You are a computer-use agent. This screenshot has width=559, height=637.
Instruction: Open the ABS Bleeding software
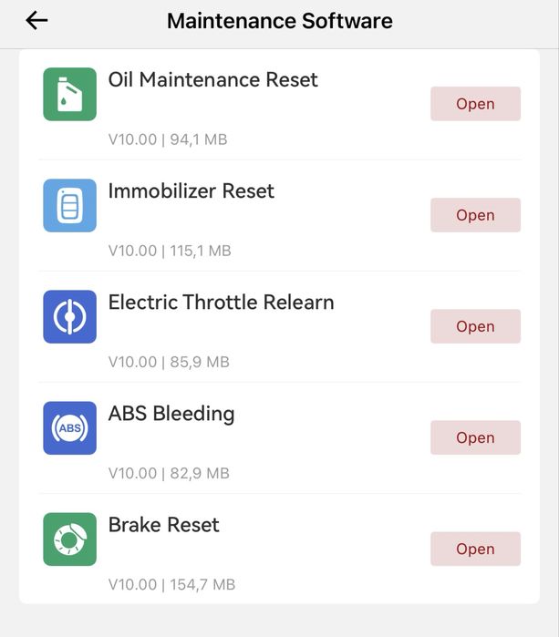[475, 437]
